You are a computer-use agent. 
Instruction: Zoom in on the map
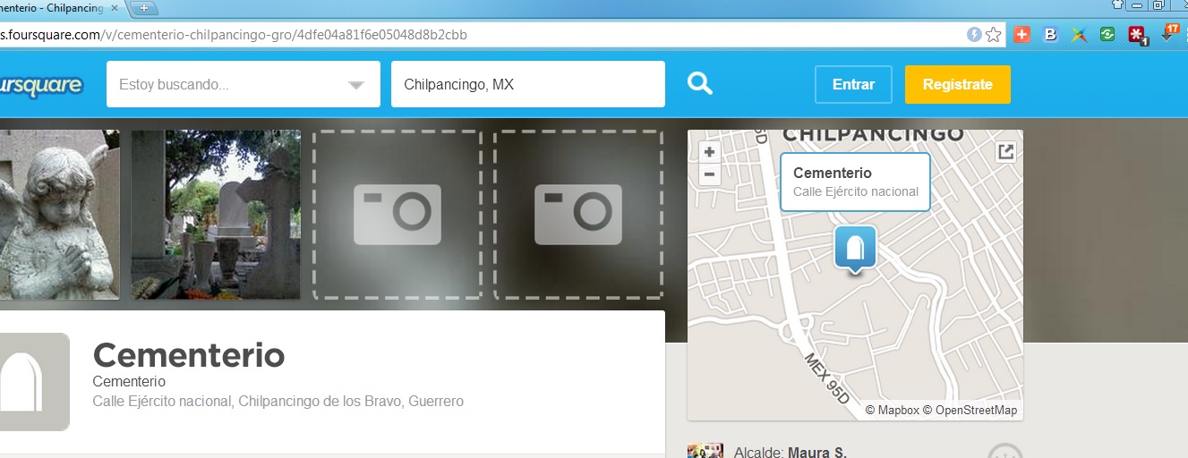point(709,153)
